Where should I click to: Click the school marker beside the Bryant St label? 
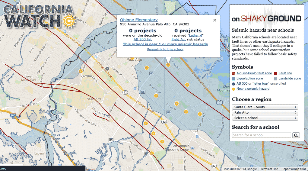point(176,103)
